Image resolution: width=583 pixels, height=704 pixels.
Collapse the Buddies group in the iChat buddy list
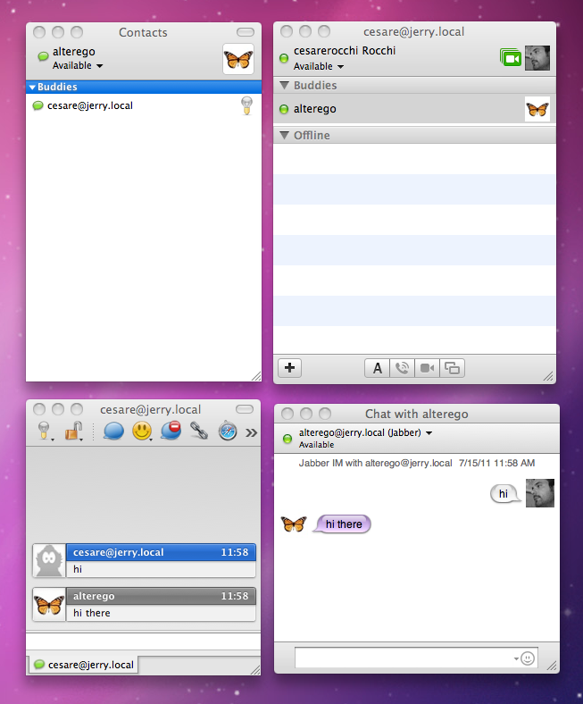point(284,85)
